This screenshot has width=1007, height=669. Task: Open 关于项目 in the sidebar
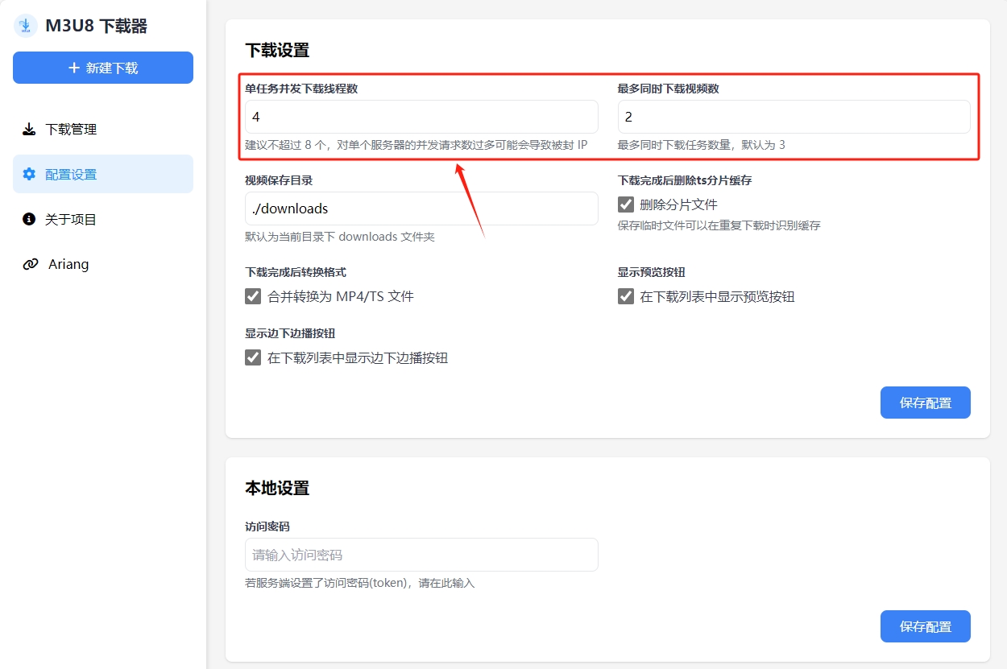[x=103, y=219]
